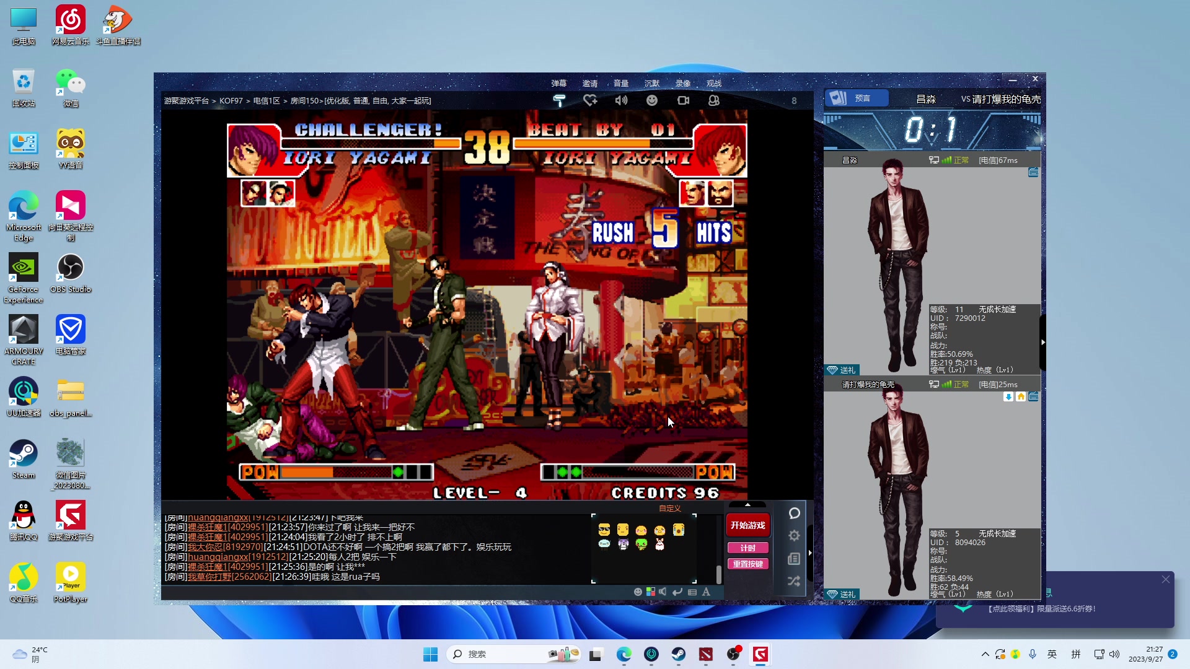Click the chat log scrollbar thumb
The height and width of the screenshot is (669, 1190).
[x=719, y=574]
